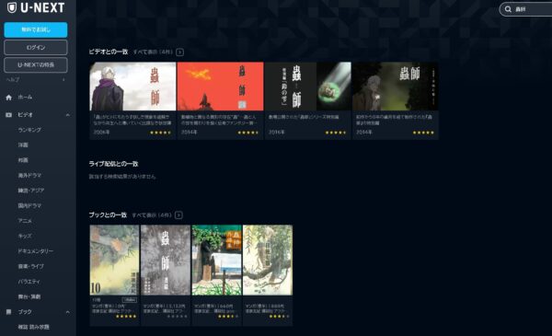The width and height of the screenshot is (552, 336).
Task: Open the U-NEXTの特長 features button
Action: coord(36,64)
